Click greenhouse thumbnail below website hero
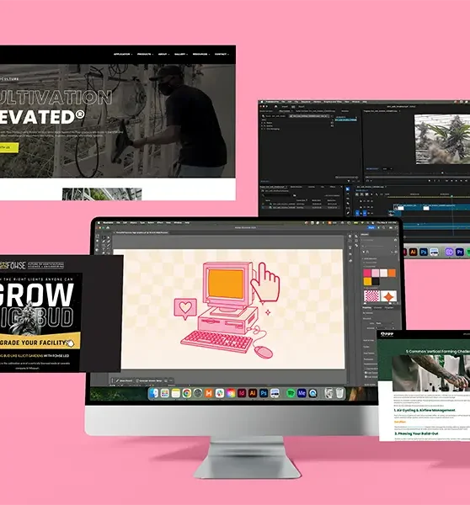Viewport: 470px width, 505px height. (x=102, y=194)
